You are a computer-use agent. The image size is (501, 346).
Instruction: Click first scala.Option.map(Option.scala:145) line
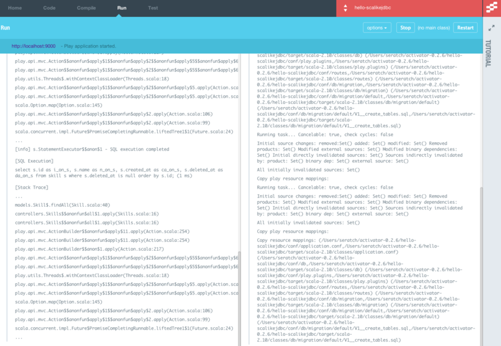click(58, 105)
